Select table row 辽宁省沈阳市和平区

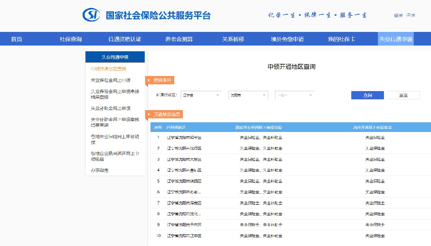click(184, 137)
